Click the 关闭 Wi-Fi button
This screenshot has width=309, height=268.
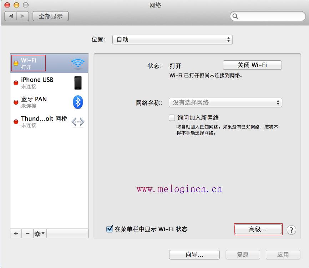[x=252, y=65]
